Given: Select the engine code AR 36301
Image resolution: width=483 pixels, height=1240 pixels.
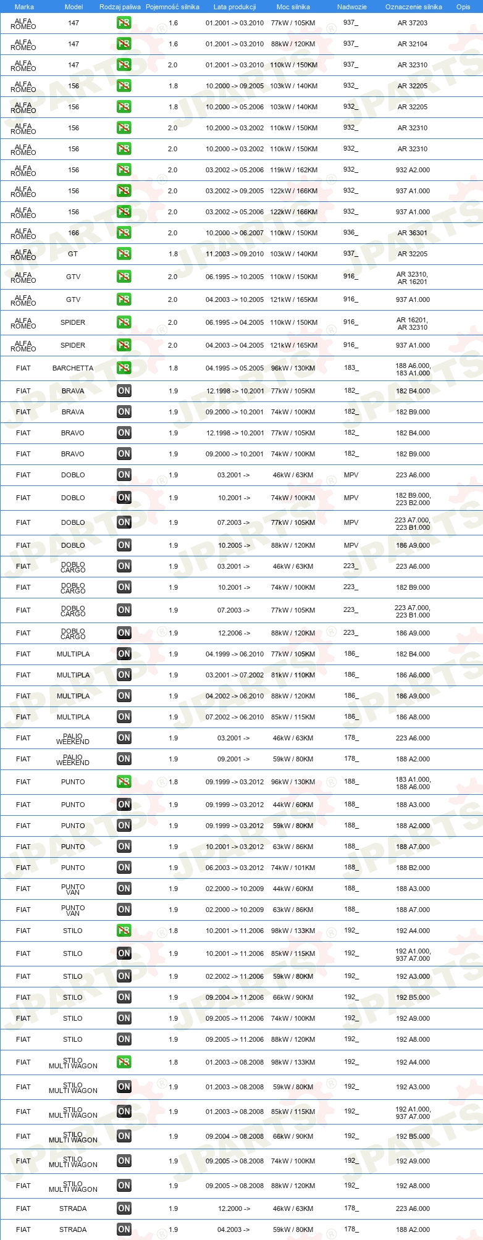Looking at the screenshot, I should pos(413,233).
